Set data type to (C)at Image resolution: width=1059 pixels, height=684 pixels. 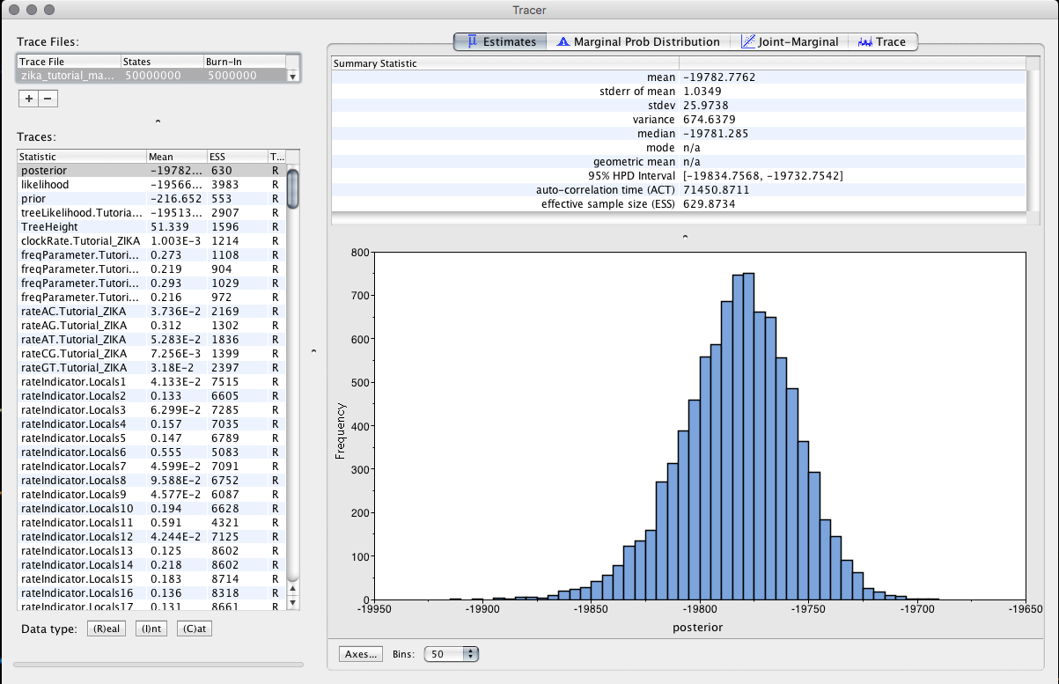195,629
